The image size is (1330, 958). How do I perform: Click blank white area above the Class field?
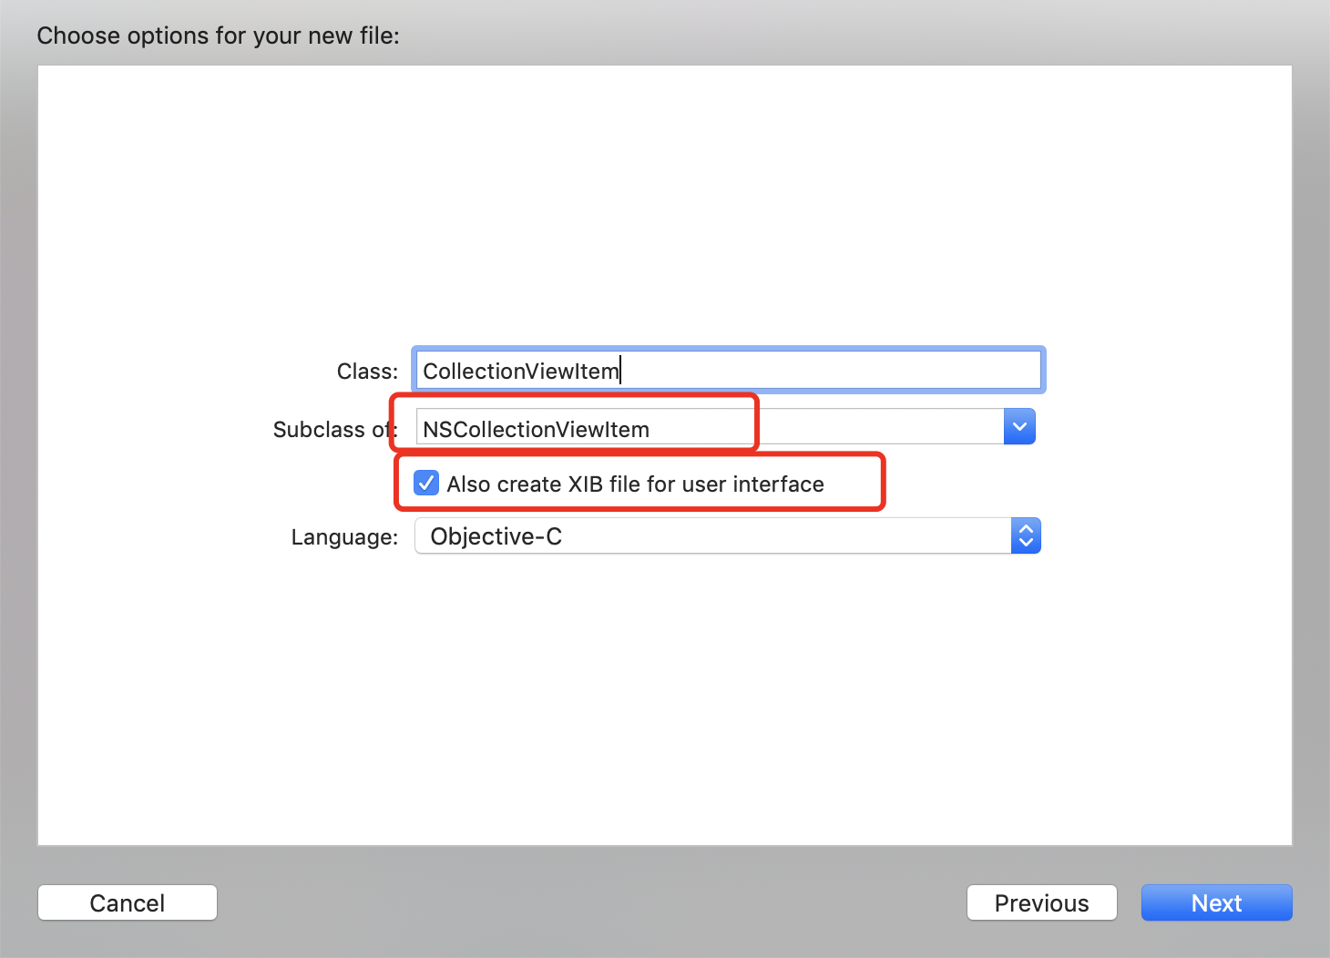[665, 200]
